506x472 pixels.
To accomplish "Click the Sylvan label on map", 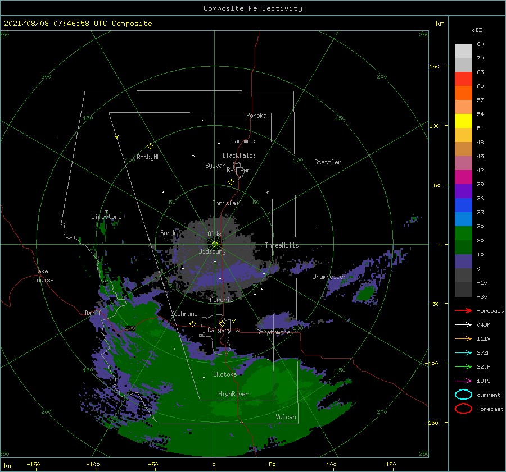I will (x=215, y=166).
